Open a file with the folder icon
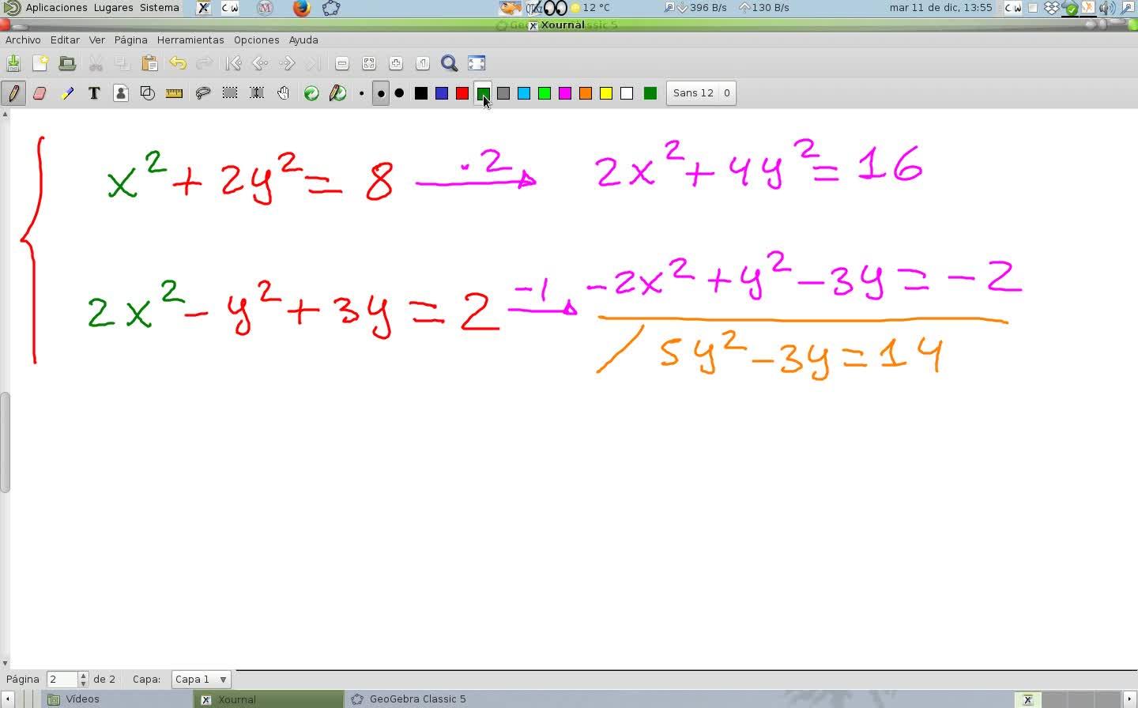The height and width of the screenshot is (708, 1138). (67, 63)
